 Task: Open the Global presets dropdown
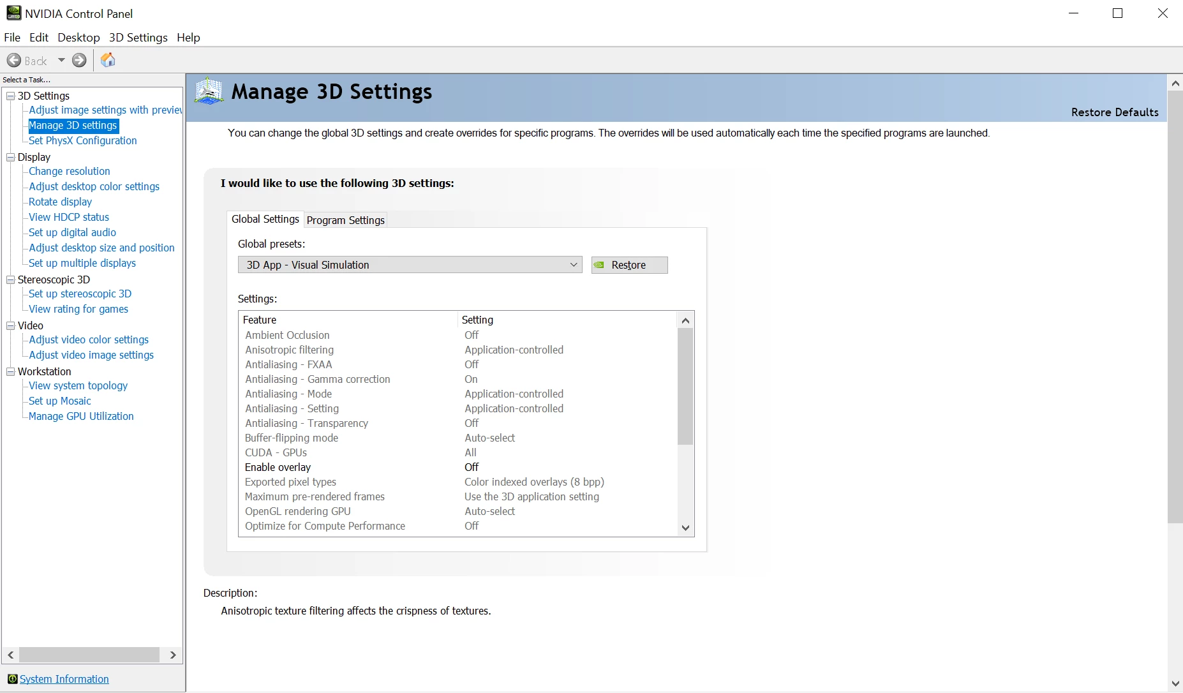[x=410, y=265]
